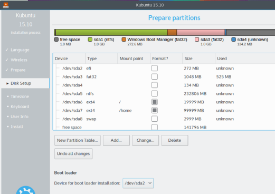The width and height of the screenshot is (275, 194).
Task: Open the boot loader device dropdown
Action: pyautogui.click(x=138, y=183)
